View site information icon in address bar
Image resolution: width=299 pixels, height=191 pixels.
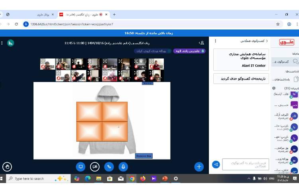click(26, 24)
